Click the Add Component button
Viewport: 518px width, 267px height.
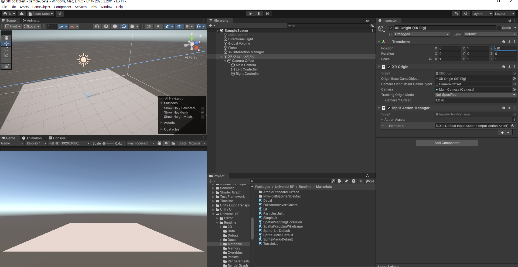(x=447, y=143)
